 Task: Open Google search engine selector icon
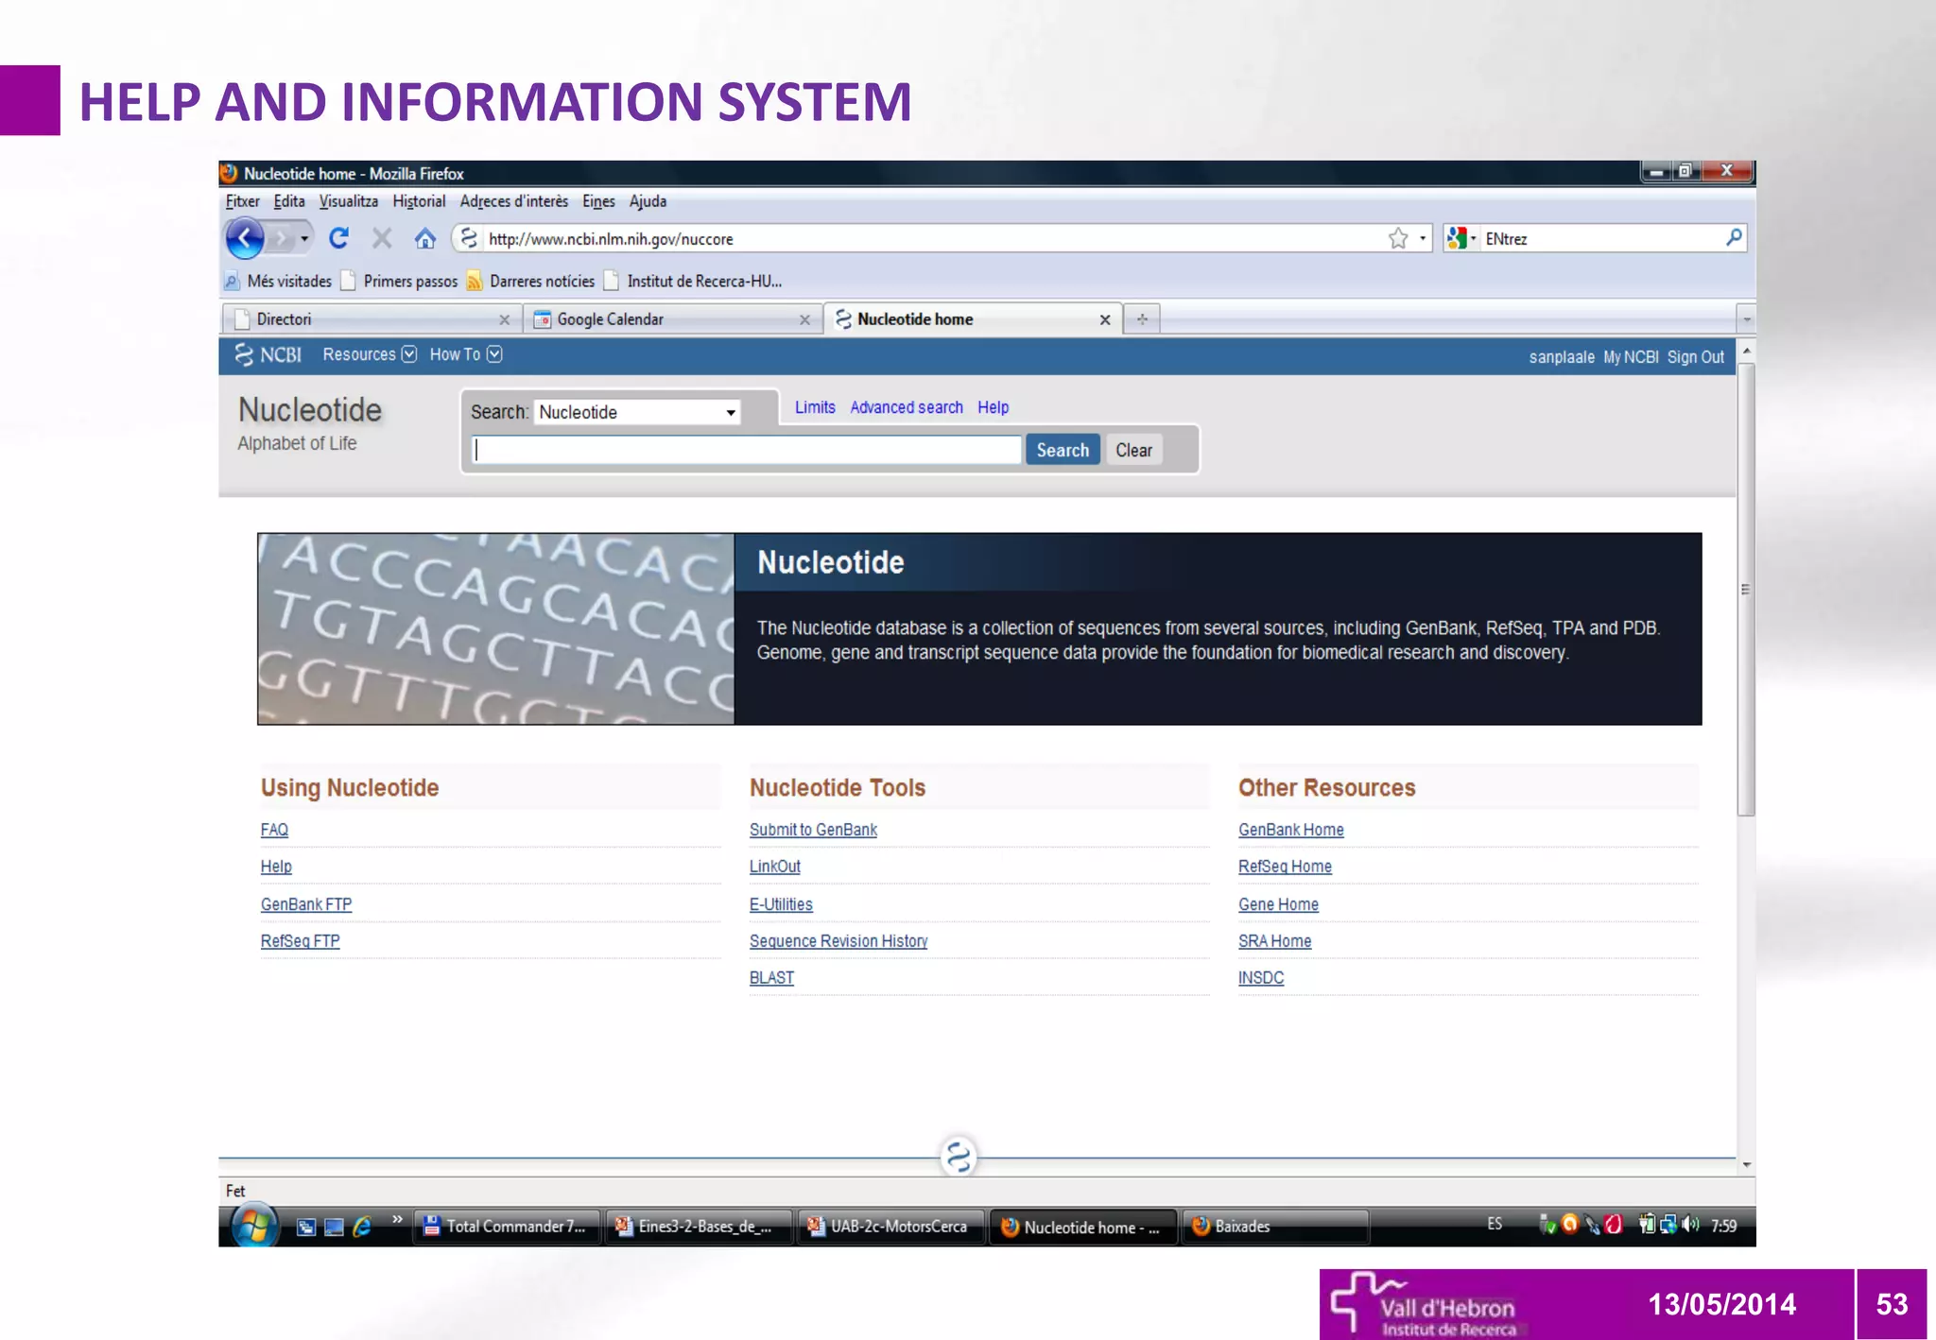pyautogui.click(x=1459, y=238)
